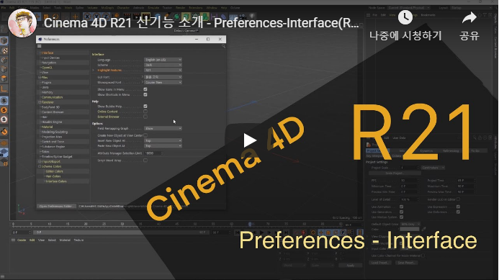Open the Insert New Object At dropdown
This screenshot has width=499, height=280.
(x=163, y=140)
